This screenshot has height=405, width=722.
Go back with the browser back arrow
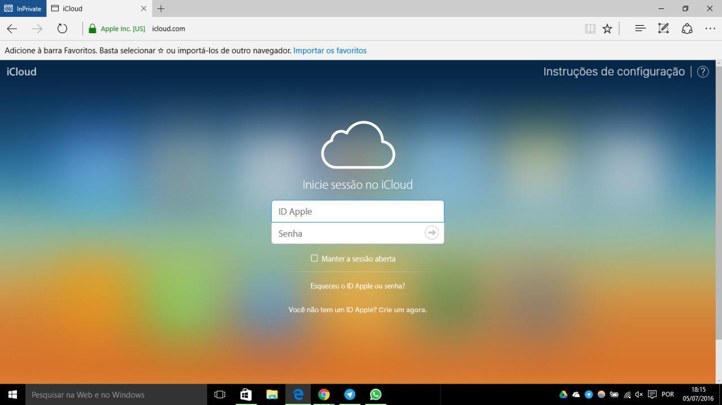(12, 29)
